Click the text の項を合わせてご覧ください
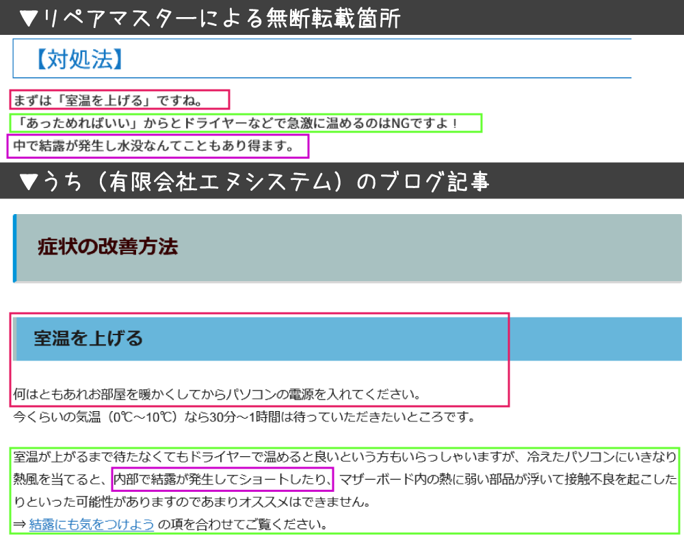This screenshot has width=684, height=539. coord(243,524)
